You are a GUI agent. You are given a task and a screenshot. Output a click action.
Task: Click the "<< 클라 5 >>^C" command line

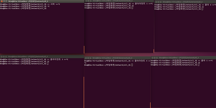point(205,61)
